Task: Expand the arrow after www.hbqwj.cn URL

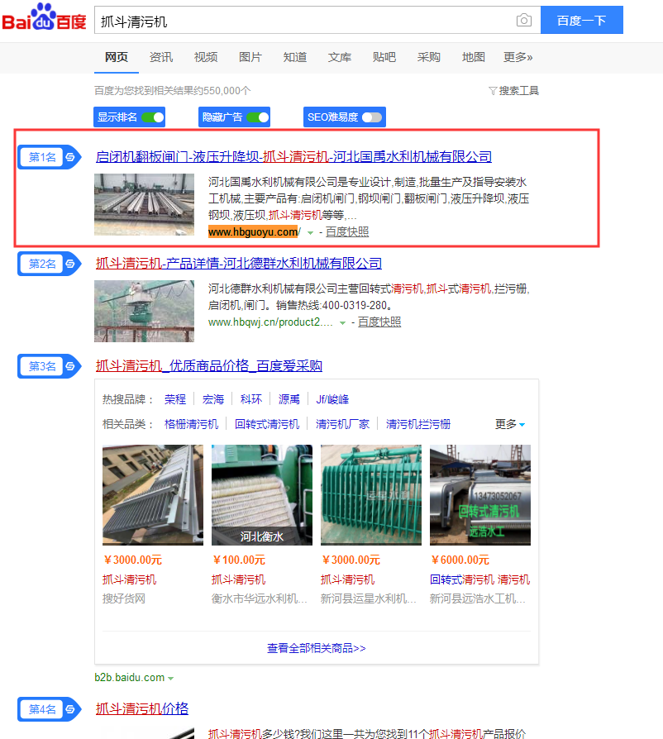Action: pyautogui.click(x=342, y=323)
